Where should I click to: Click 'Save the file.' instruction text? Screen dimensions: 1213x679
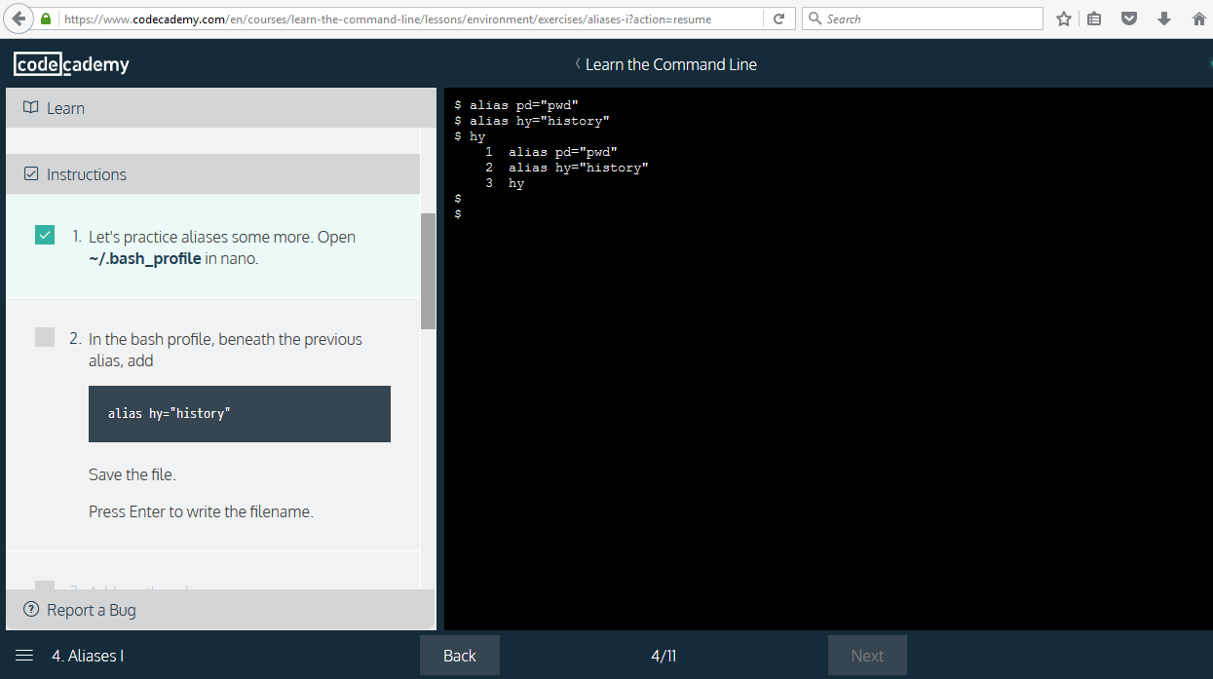coord(133,474)
